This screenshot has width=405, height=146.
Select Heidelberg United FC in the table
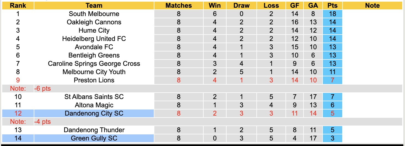[x=94, y=39]
